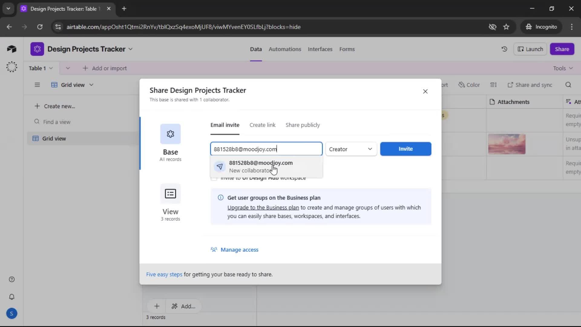Bookmark page with the star icon
The image size is (581, 327).
[506, 27]
